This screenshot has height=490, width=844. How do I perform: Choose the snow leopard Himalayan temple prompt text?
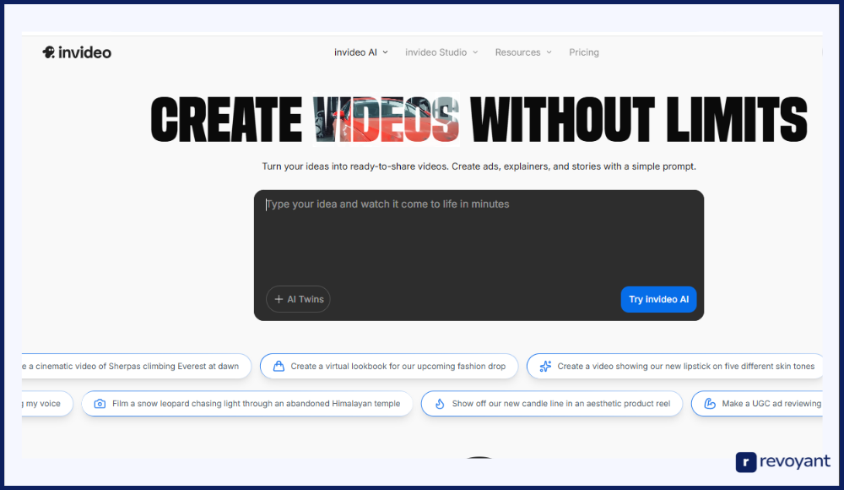coord(256,404)
